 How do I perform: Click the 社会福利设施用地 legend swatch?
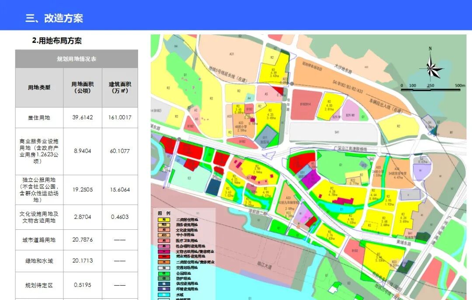164,246
